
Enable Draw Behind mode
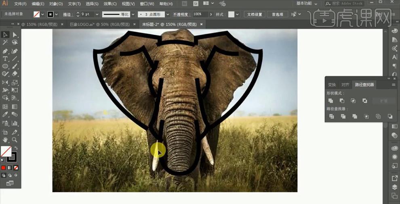pyautogui.click(x=10, y=175)
